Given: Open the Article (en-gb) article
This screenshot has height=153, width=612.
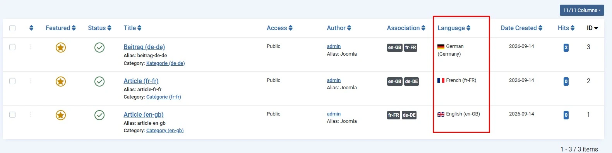Looking at the screenshot, I should [144, 114].
